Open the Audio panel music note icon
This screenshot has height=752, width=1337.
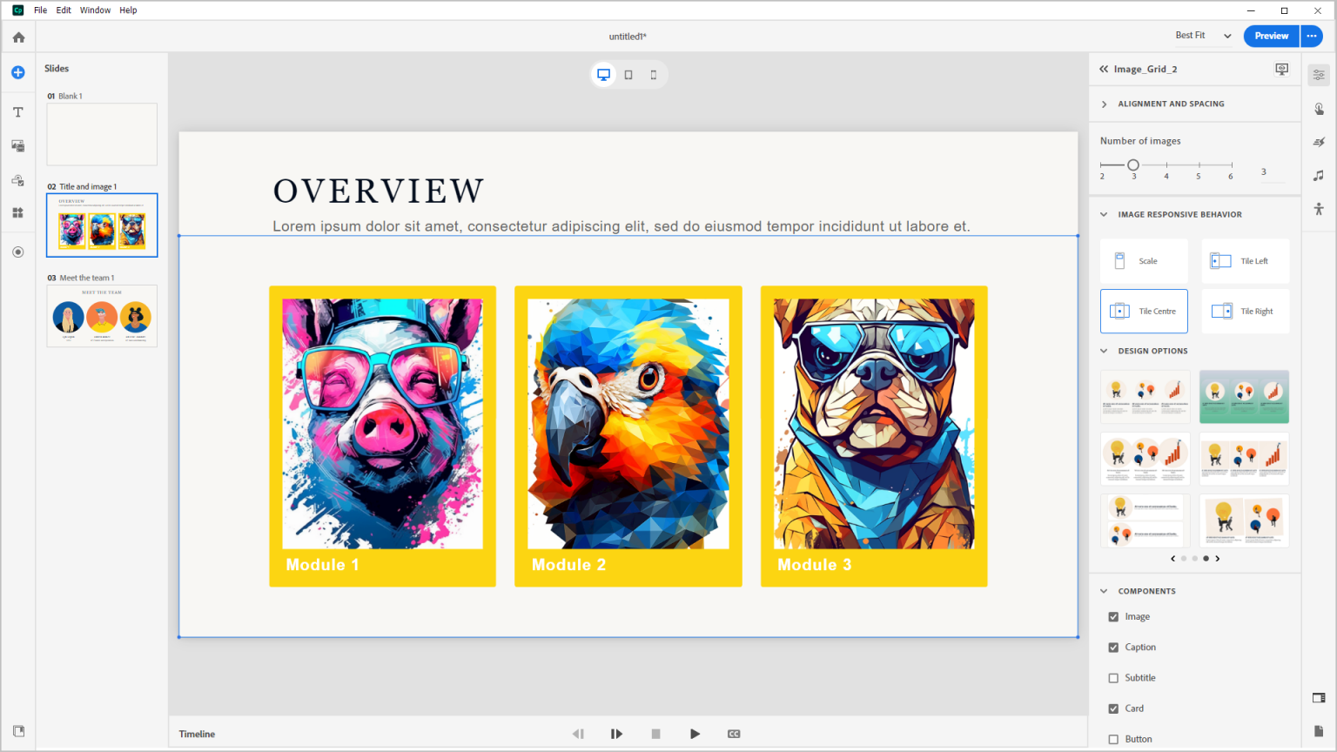[x=1319, y=176]
